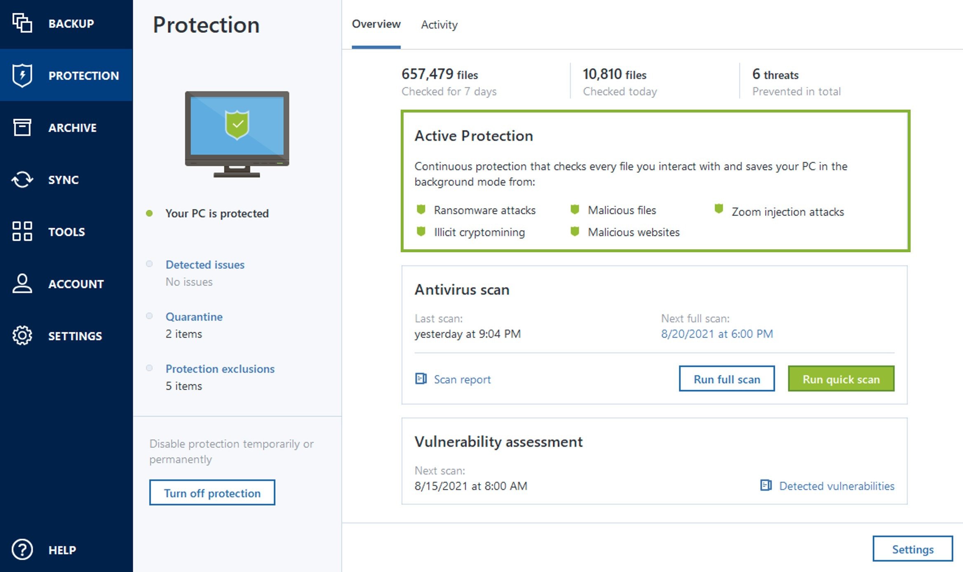This screenshot has height=572, width=963.
Task: Open the Tools grid icon
Action: click(22, 231)
